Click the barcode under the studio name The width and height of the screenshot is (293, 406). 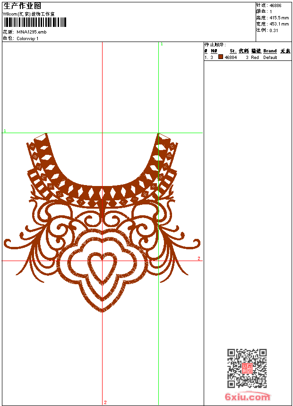click(35, 22)
